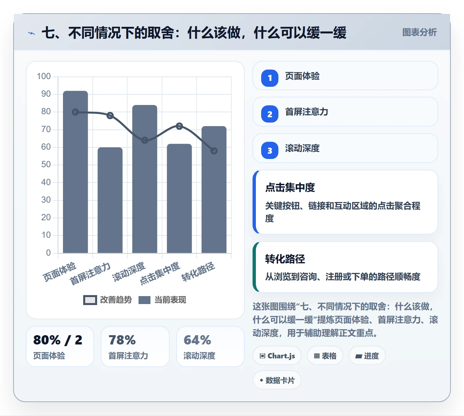464x416 pixels.
Task: Click the blue number 2 badge
Action: (270, 114)
